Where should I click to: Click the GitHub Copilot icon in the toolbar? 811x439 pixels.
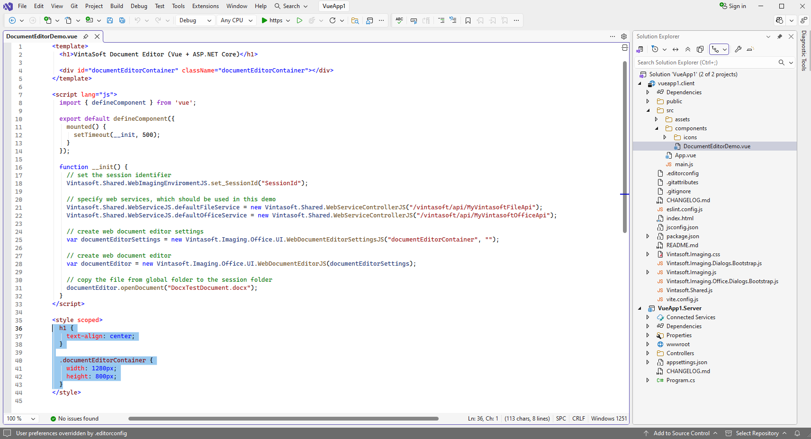(780, 20)
